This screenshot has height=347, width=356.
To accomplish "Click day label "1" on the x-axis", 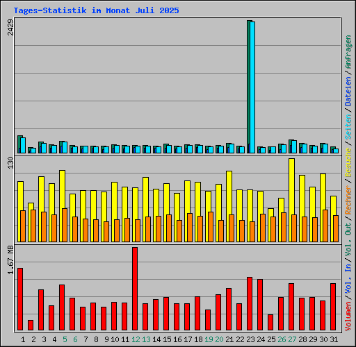I will [23, 339].
